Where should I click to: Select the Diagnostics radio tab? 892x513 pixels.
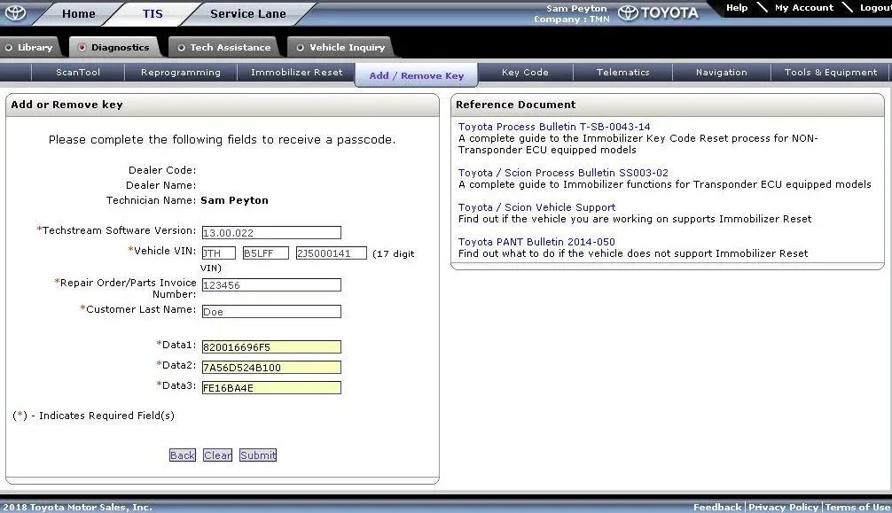[113, 47]
